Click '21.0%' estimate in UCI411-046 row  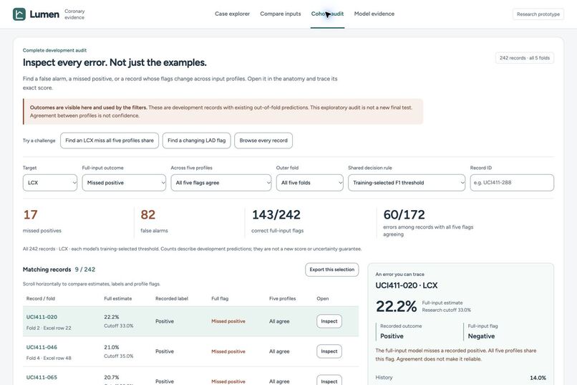pyautogui.click(x=112, y=347)
